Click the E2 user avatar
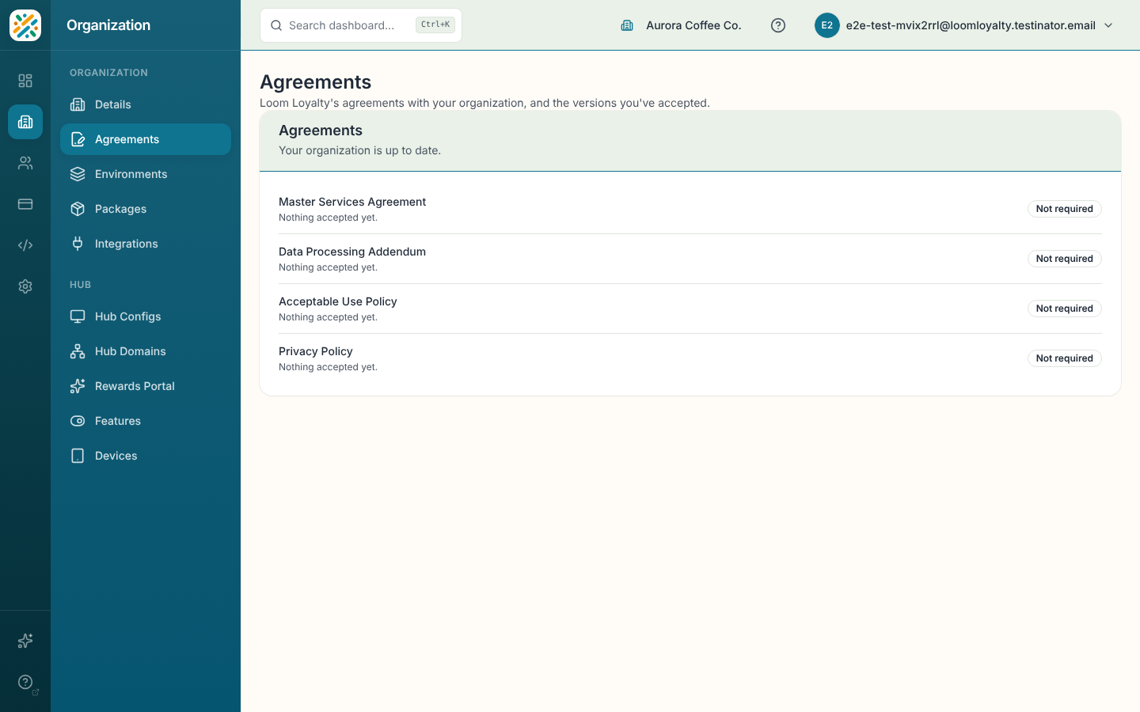The height and width of the screenshot is (712, 1140). click(827, 25)
